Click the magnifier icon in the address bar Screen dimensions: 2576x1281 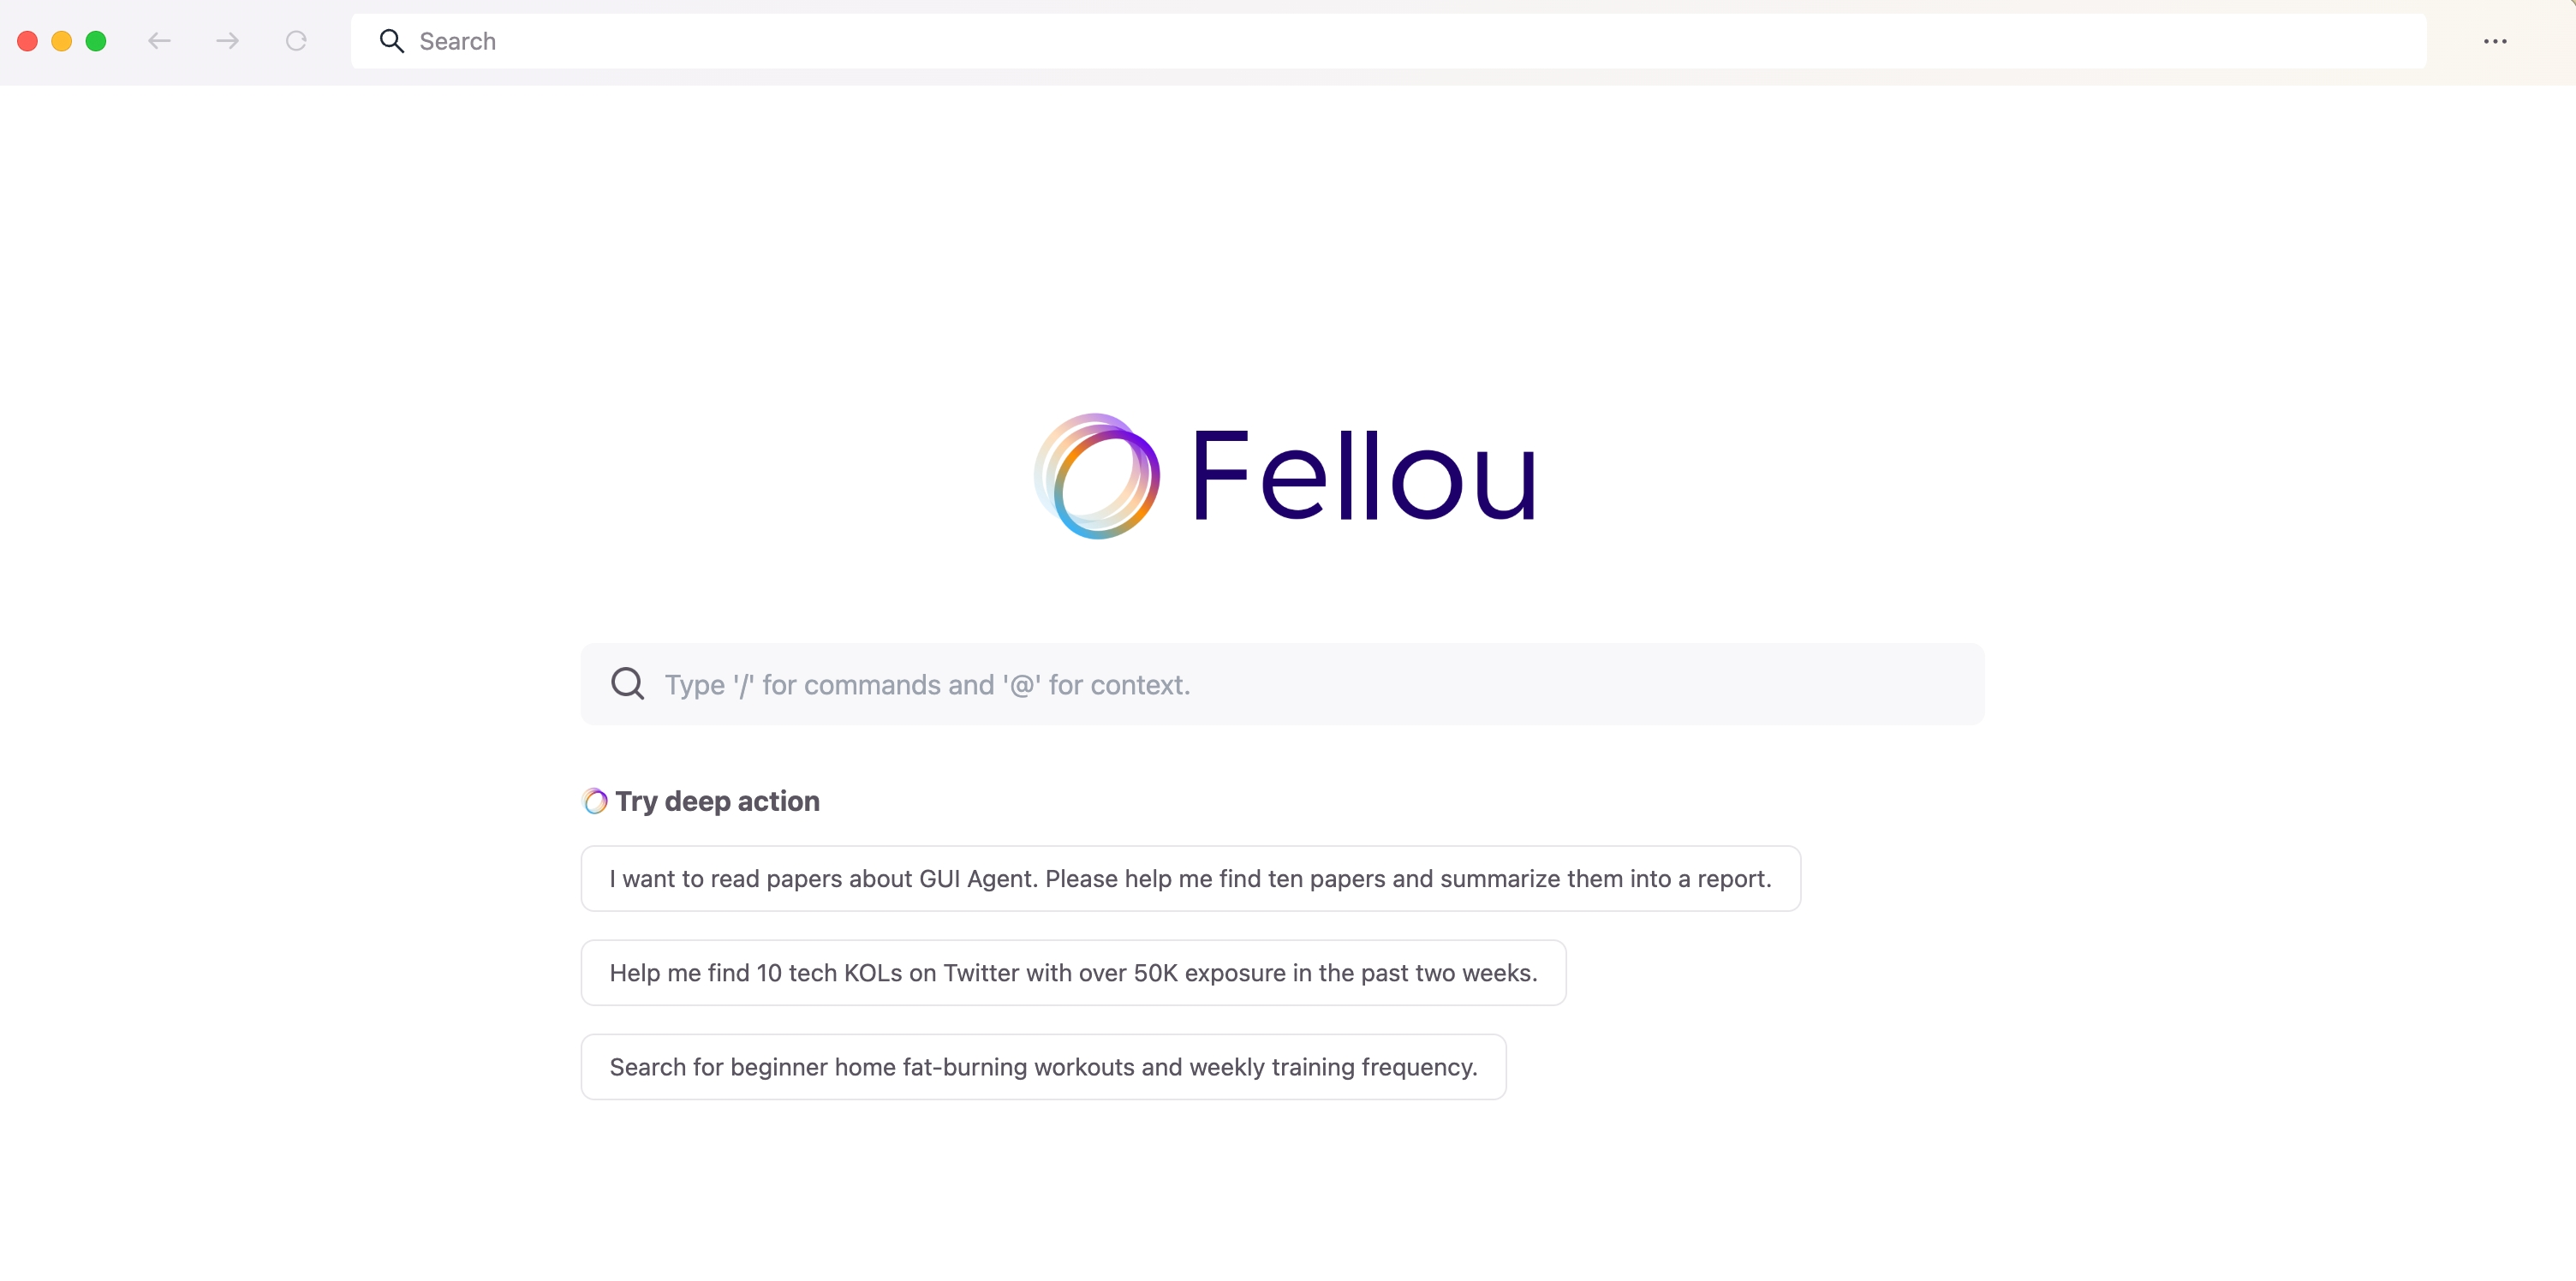(392, 41)
